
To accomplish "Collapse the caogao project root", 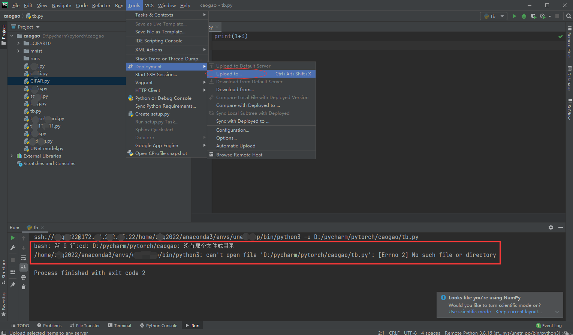I will point(12,36).
